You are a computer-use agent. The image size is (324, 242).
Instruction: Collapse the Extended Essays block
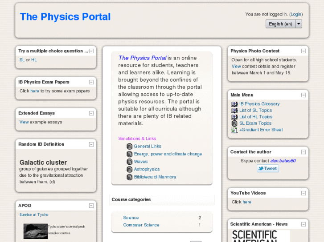[91, 113]
